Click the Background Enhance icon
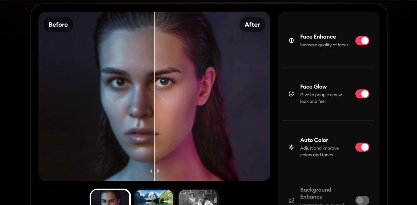The height and width of the screenshot is (205, 417). (x=291, y=201)
